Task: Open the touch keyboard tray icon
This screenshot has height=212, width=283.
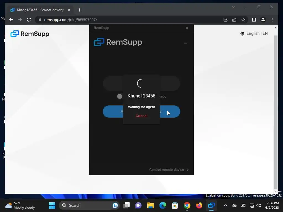Action: 243,205
